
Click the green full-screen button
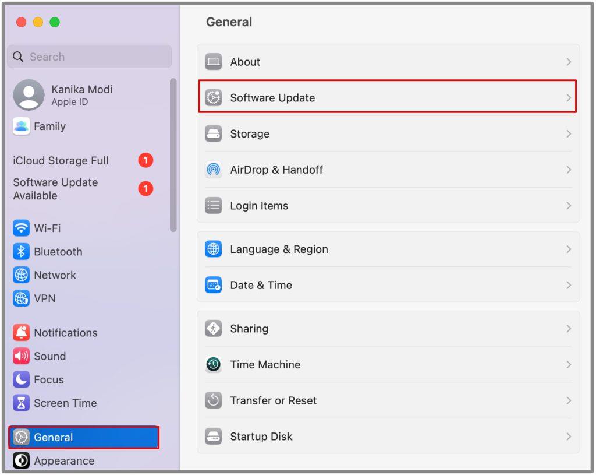pyautogui.click(x=55, y=22)
